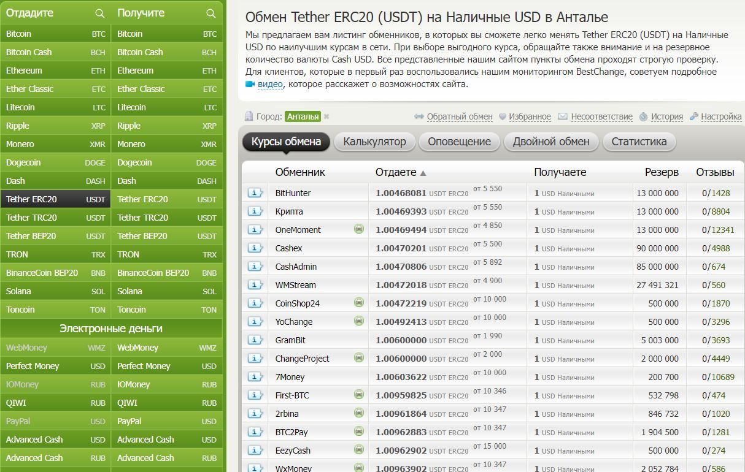
Task: Select BinanceCoin BEP20 in Отдадите list
Action: (55, 273)
